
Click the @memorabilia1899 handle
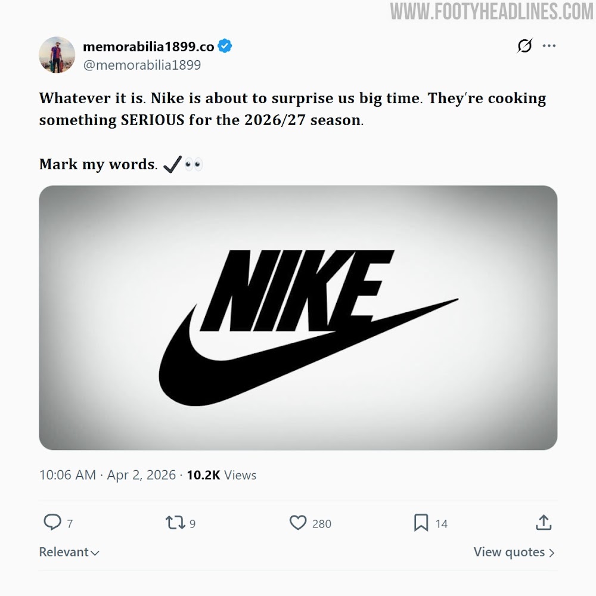pos(142,65)
